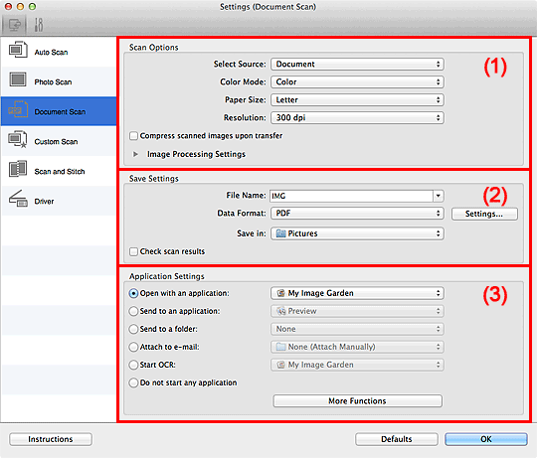Change the Resolution dropdown value
537x458 pixels.
coord(357,117)
